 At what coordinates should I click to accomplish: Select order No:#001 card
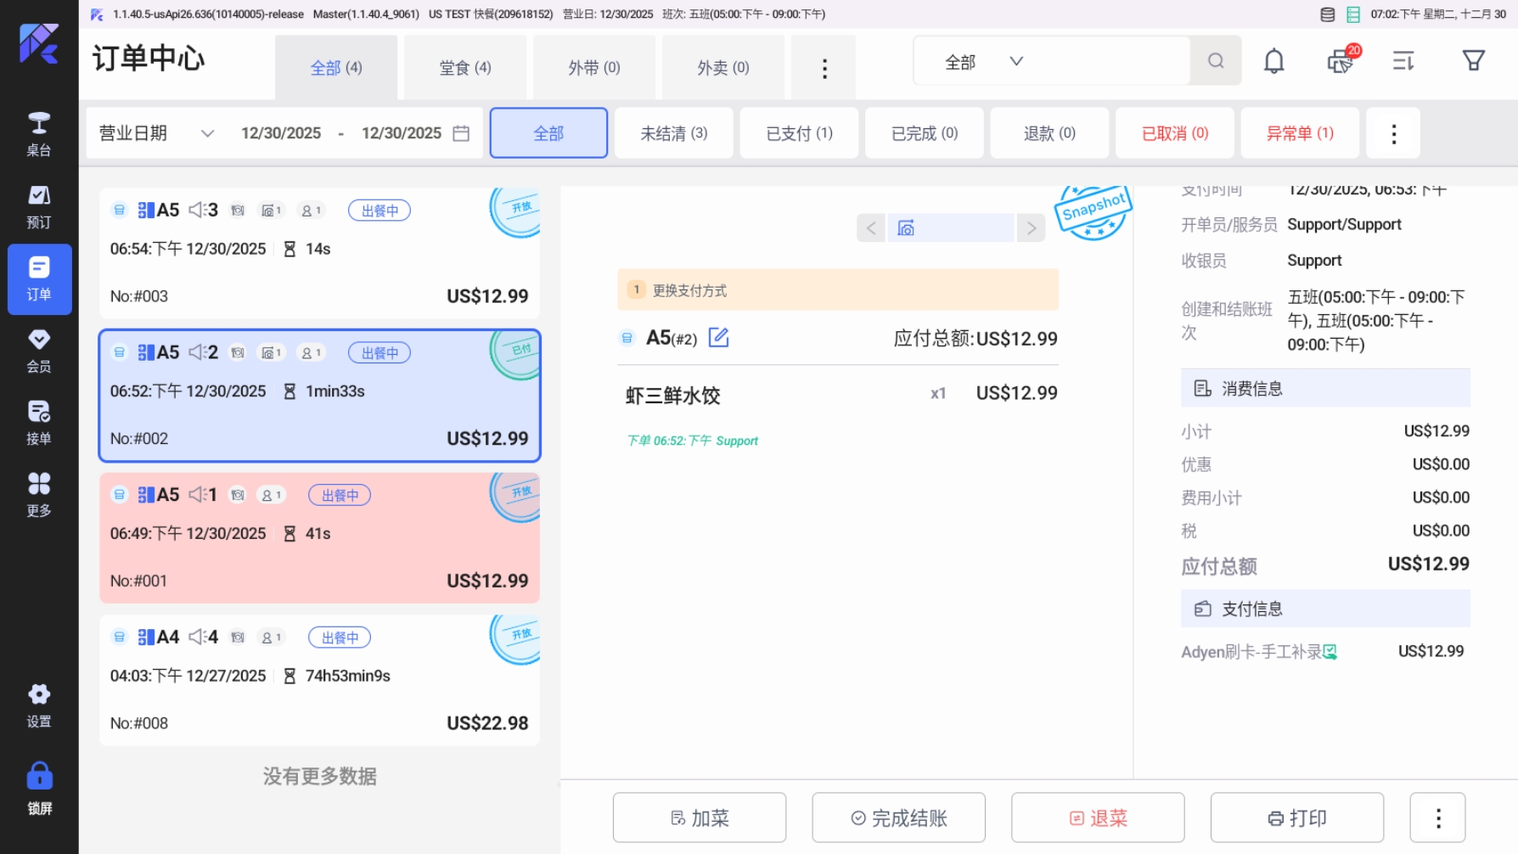pos(319,538)
